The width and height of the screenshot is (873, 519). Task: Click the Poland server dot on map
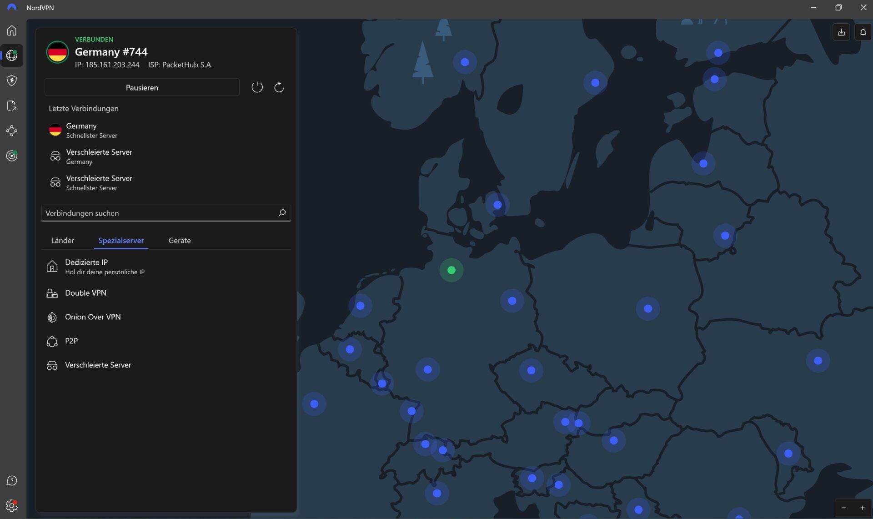[648, 309]
